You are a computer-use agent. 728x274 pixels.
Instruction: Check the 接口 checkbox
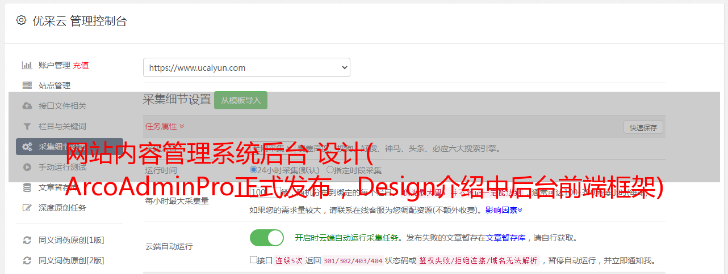[253, 260]
